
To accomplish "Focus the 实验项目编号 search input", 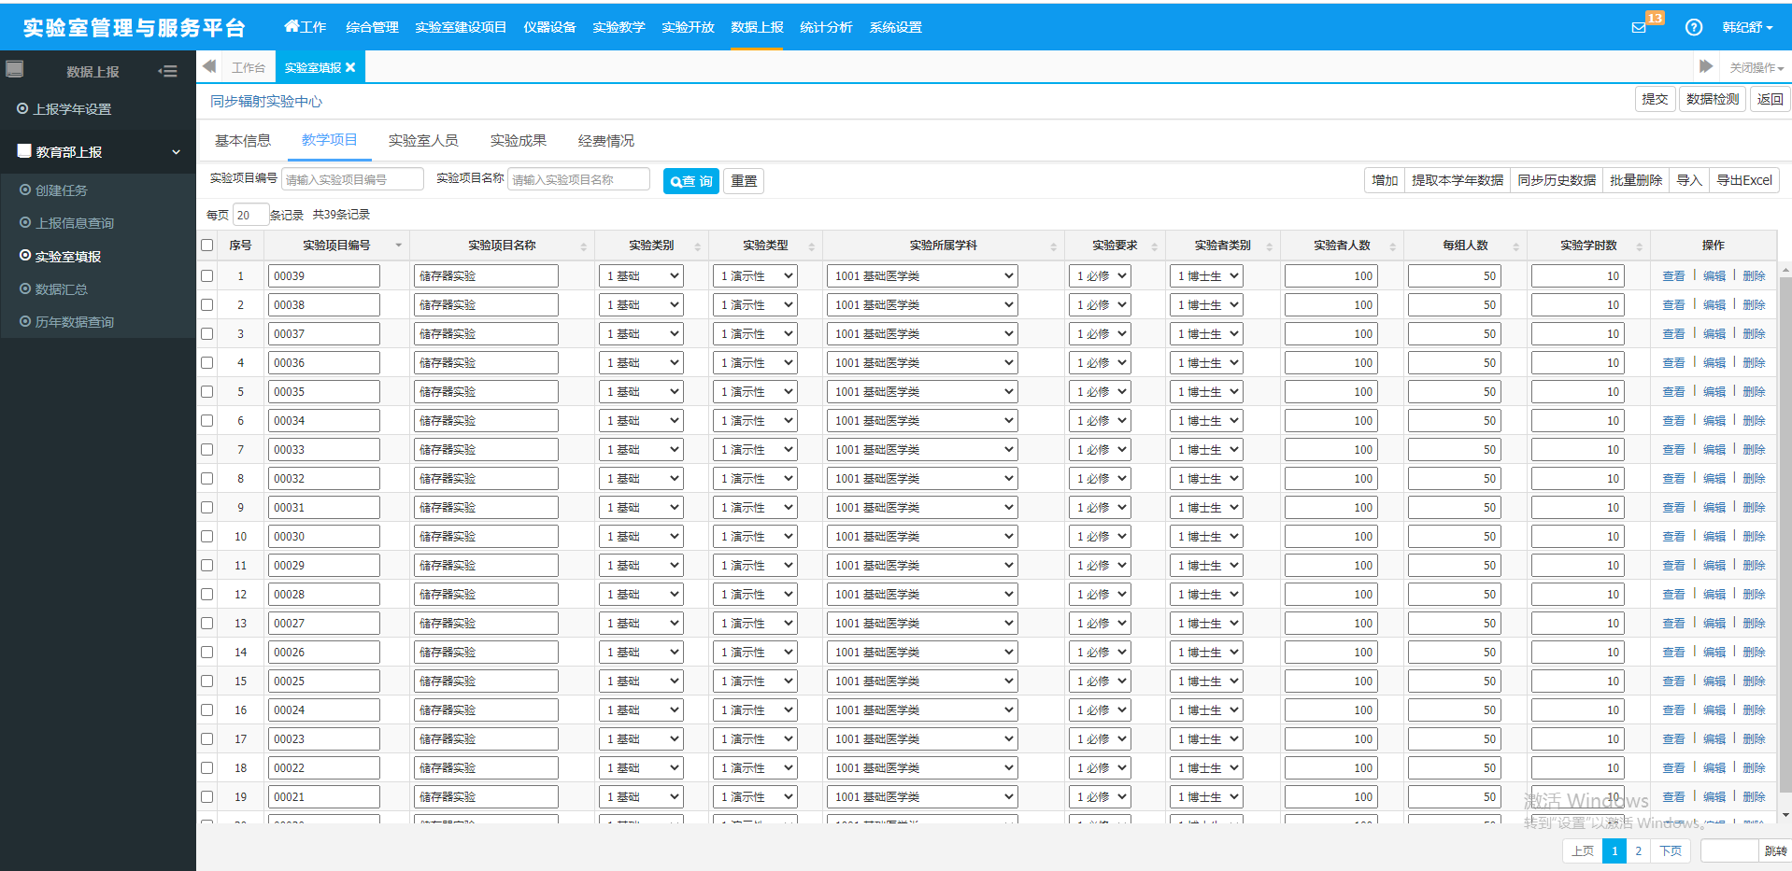I will click(352, 179).
